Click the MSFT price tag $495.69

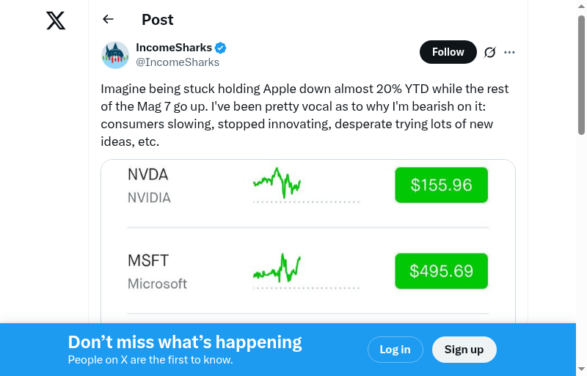[x=441, y=271]
